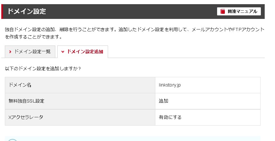Click the 有効にする value cell

(x=170, y=117)
